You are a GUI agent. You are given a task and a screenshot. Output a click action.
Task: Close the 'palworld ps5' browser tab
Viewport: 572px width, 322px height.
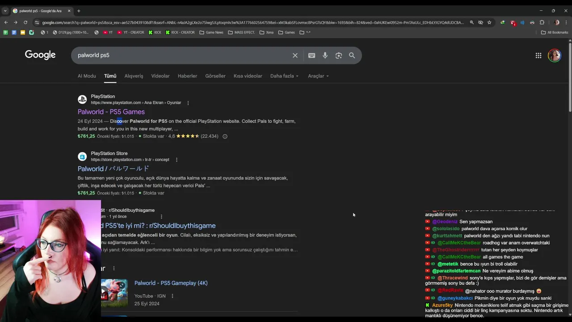[69, 11]
